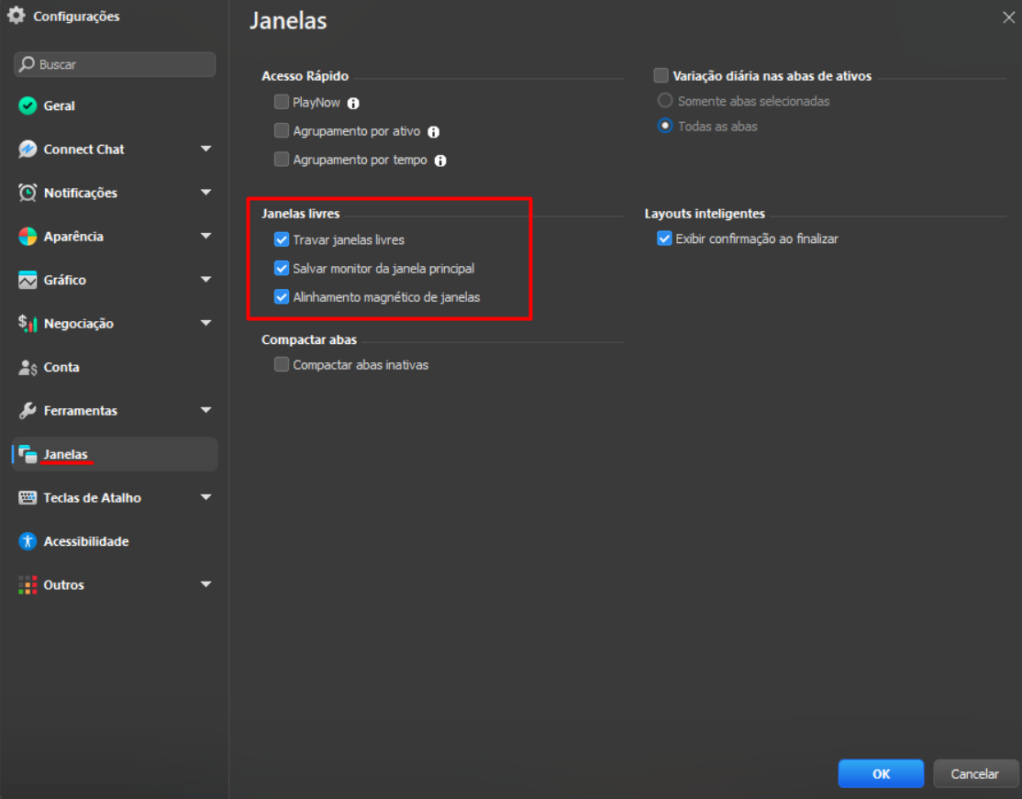The width and height of the screenshot is (1022, 799).
Task: Select the Janelas sidebar entry
Action: click(115, 454)
